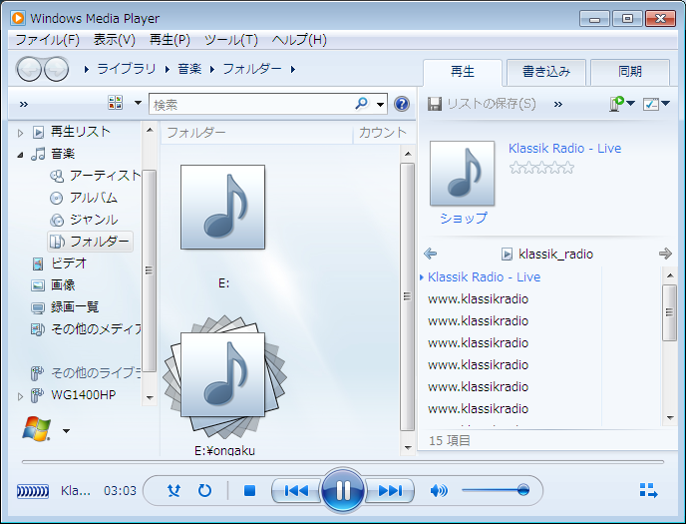Open the ビデオ library
686x524 pixels.
[60, 263]
